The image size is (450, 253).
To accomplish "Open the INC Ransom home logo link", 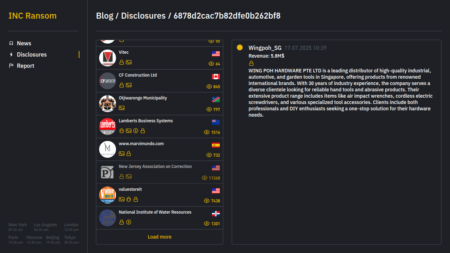I will (32, 16).
